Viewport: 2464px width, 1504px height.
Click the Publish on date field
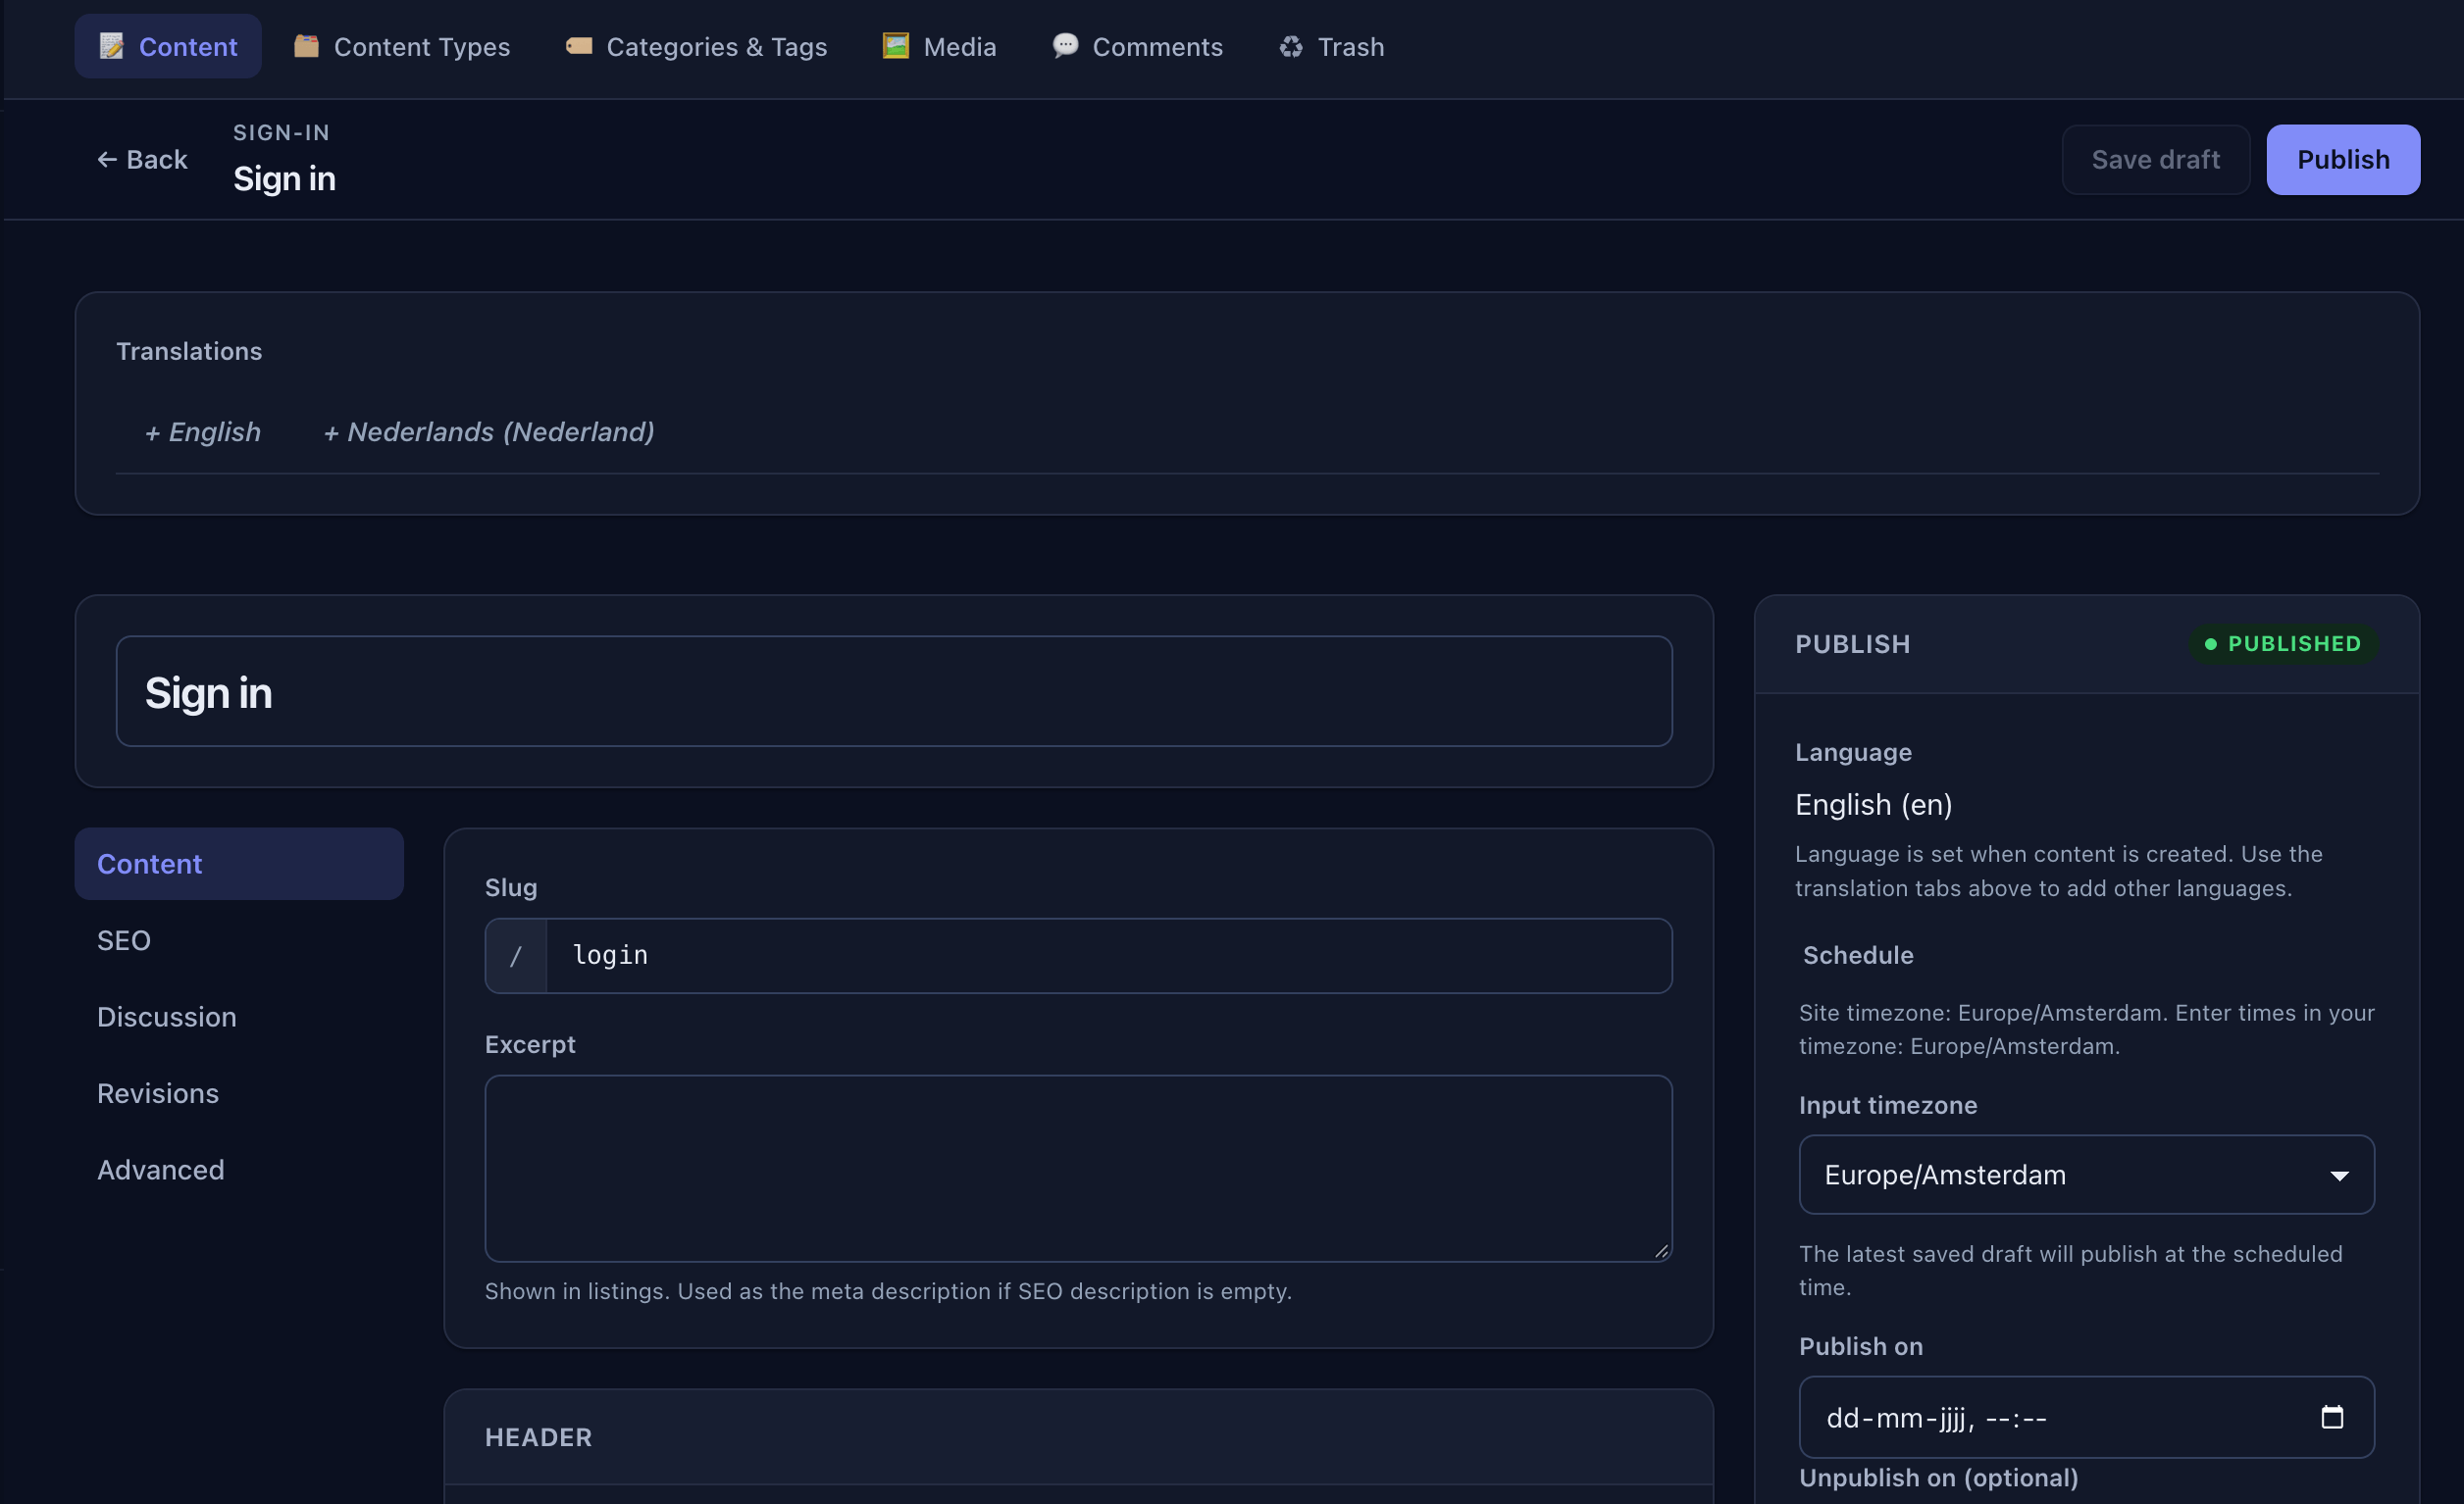(2086, 1417)
